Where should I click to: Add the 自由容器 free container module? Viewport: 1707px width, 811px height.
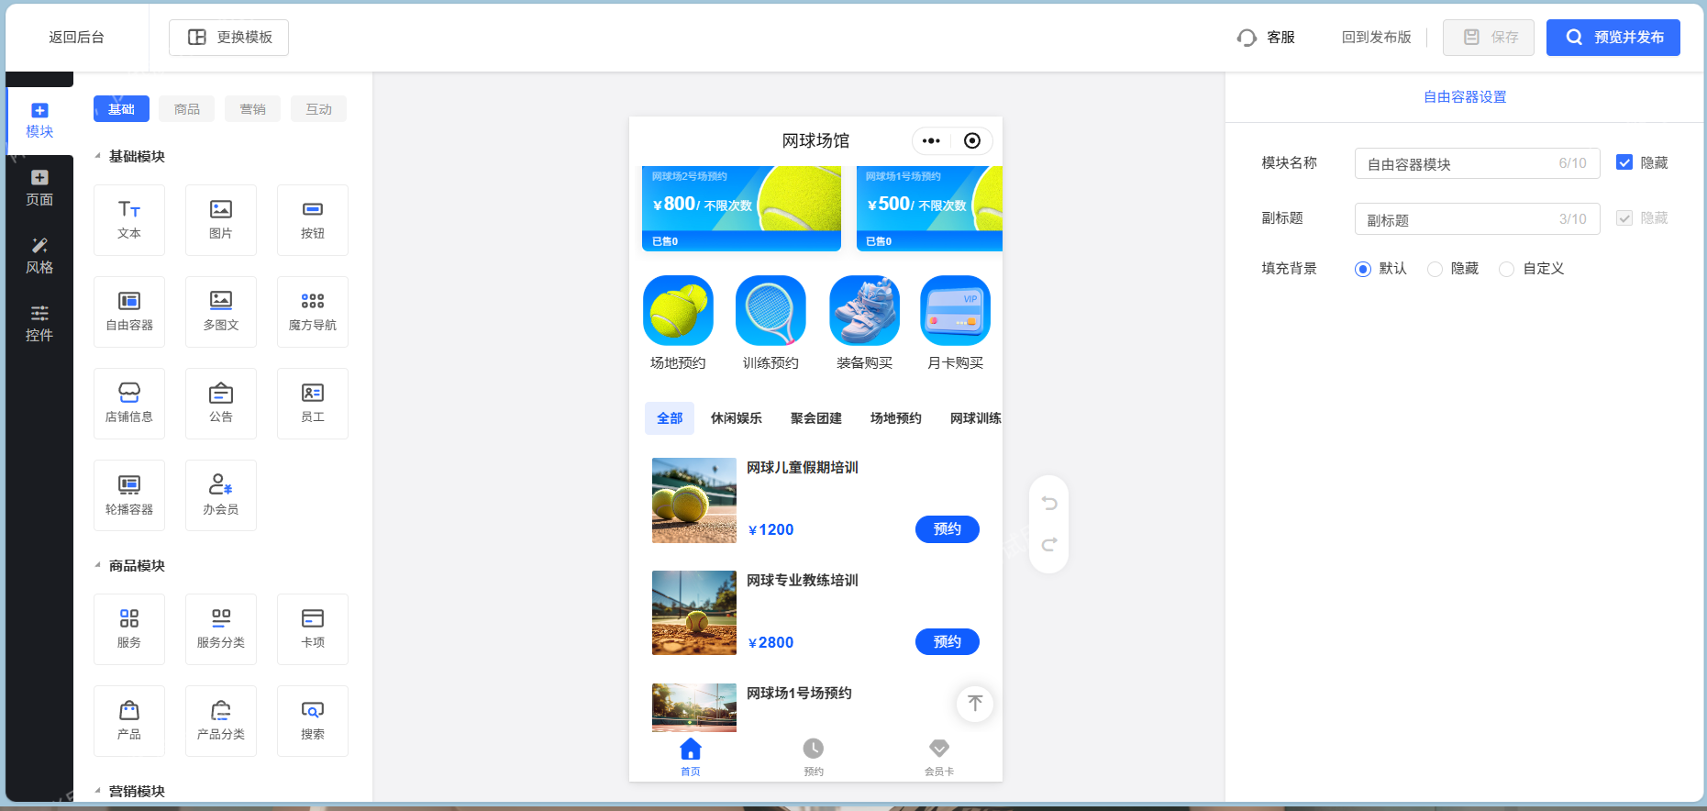[x=129, y=312]
